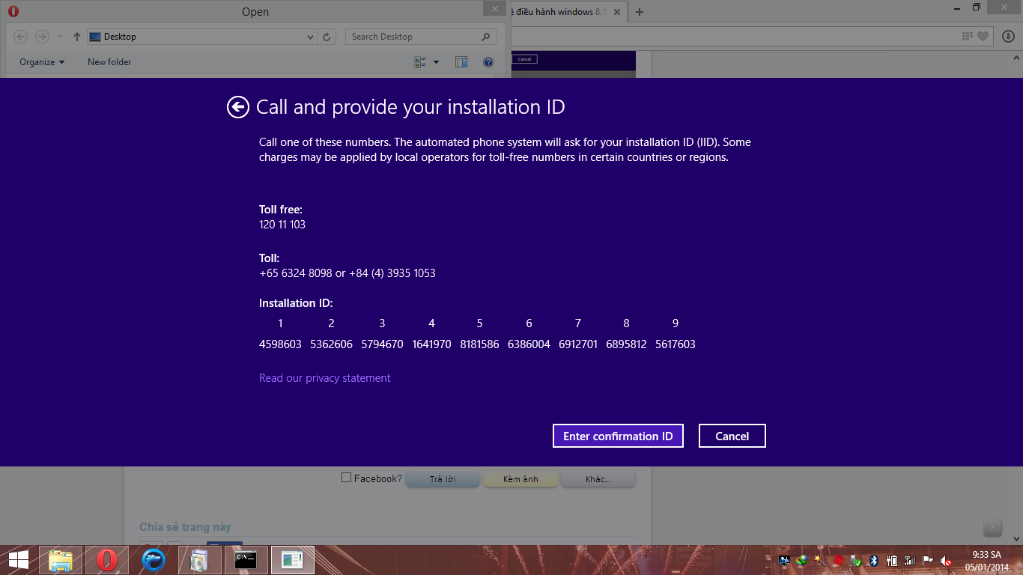This screenshot has height=575, width=1023.
Task: Open File Explorer from the taskbar
Action: [x=61, y=560]
